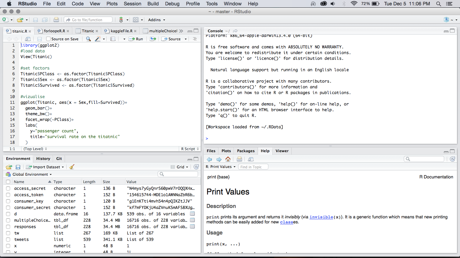Run the current line with Run button
This screenshot has height=258, width=460.
coord(136,39)
